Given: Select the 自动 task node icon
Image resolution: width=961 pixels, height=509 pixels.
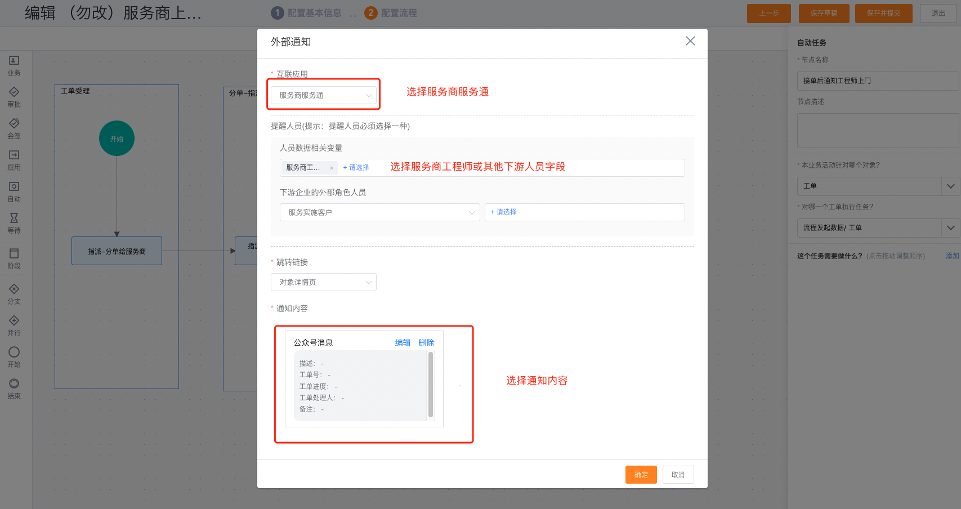Looking at the screenshot, I should (14, 186).
